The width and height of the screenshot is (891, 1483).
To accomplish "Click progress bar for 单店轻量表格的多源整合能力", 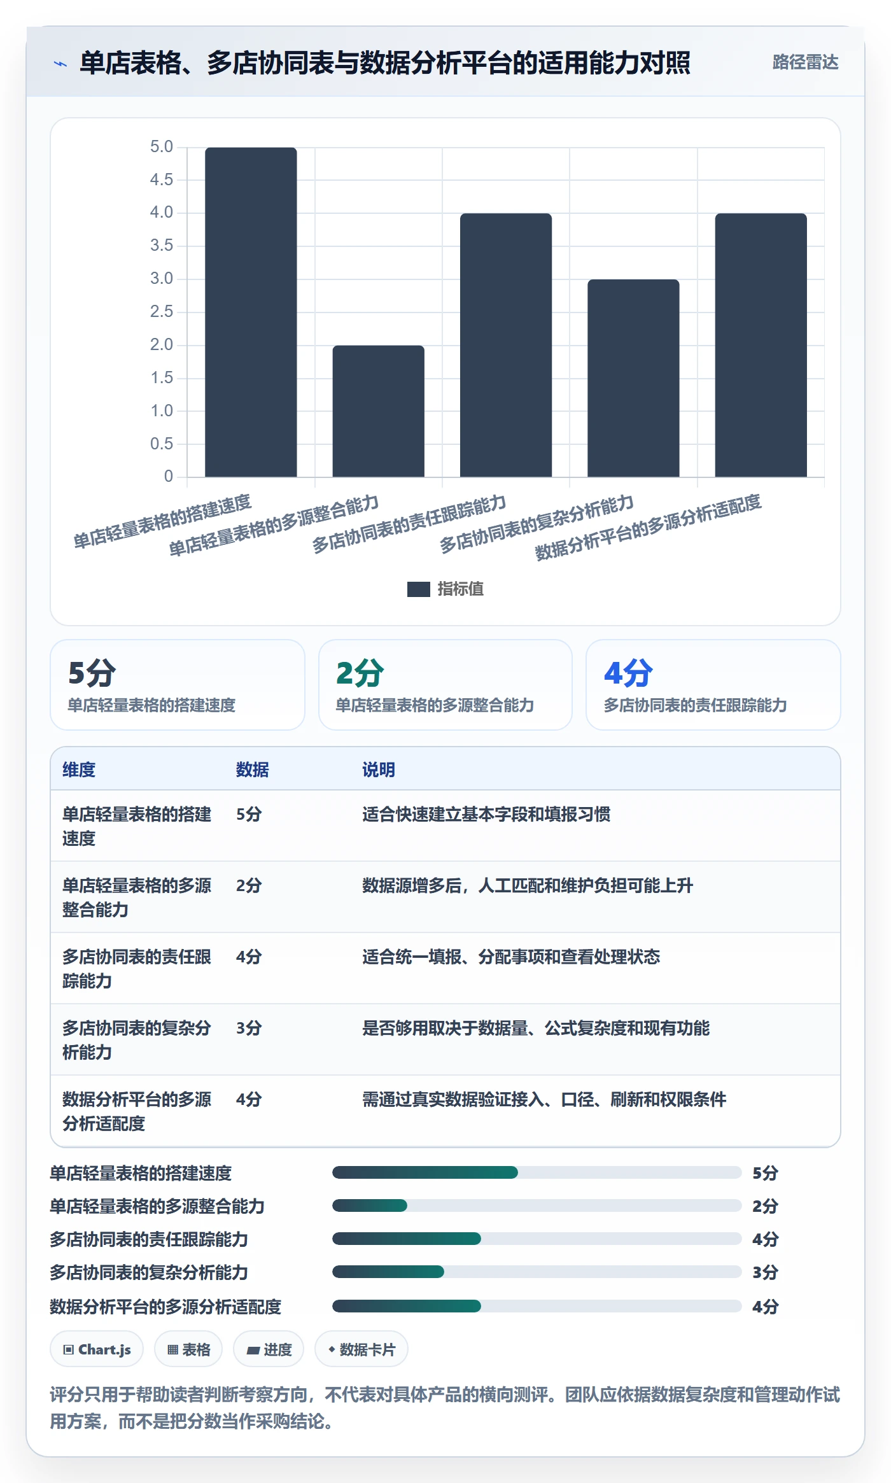I will coord(537,1205).
